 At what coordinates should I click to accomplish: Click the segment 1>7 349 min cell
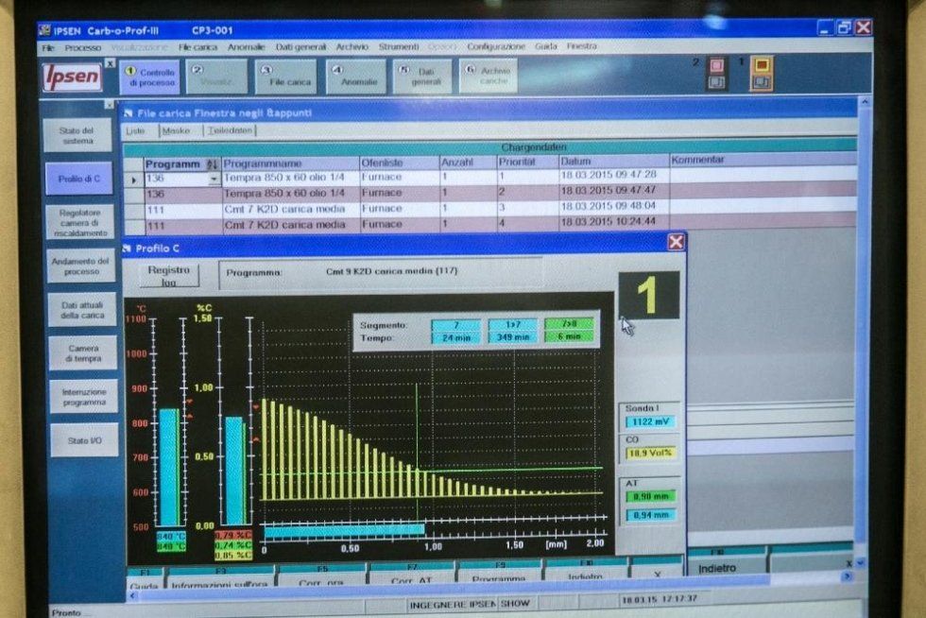[512, 337]
